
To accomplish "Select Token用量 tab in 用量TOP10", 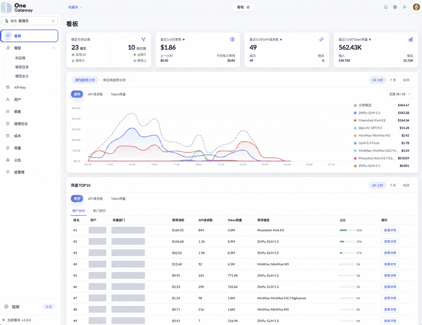I will click(118, 199).
